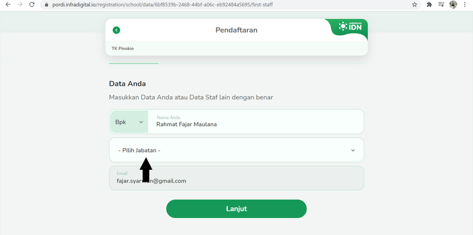Open the browser profile avatar

pyautogui.click(x=453, y=5)
